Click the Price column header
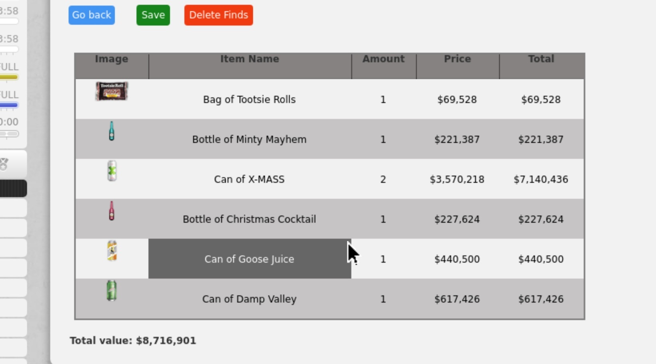Image resolution: width=656 pixels, height=364 pixels. pyautogui.click(x=457, y=59)
